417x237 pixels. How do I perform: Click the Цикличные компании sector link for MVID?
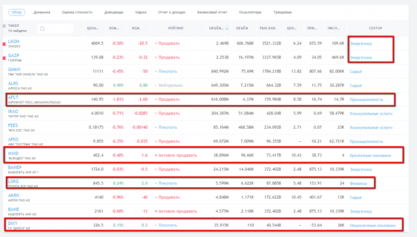tap(370, 156)
